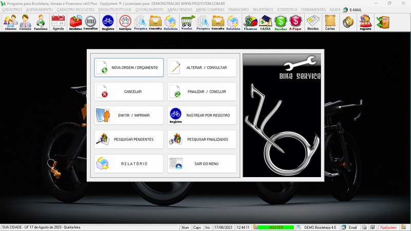The height and width of the screenshot is (231, 411).
Task: Click PESQUISAR PENDENTES button
Action: click(x=129, y=139)
